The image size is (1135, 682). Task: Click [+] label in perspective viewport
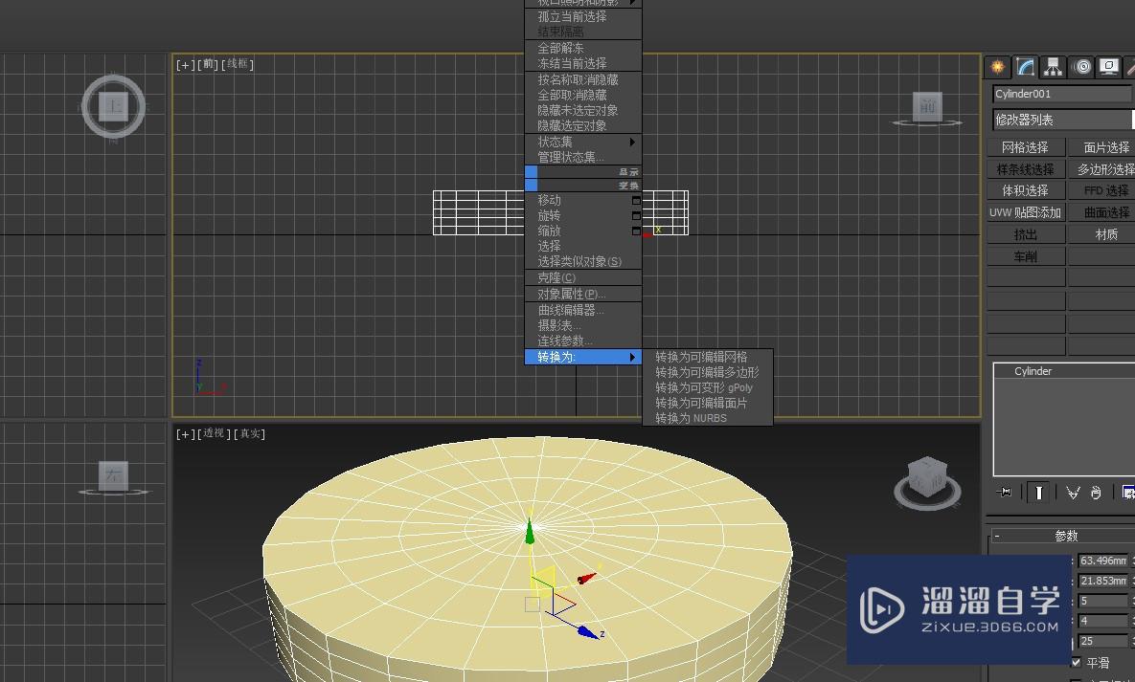point(185,434)
